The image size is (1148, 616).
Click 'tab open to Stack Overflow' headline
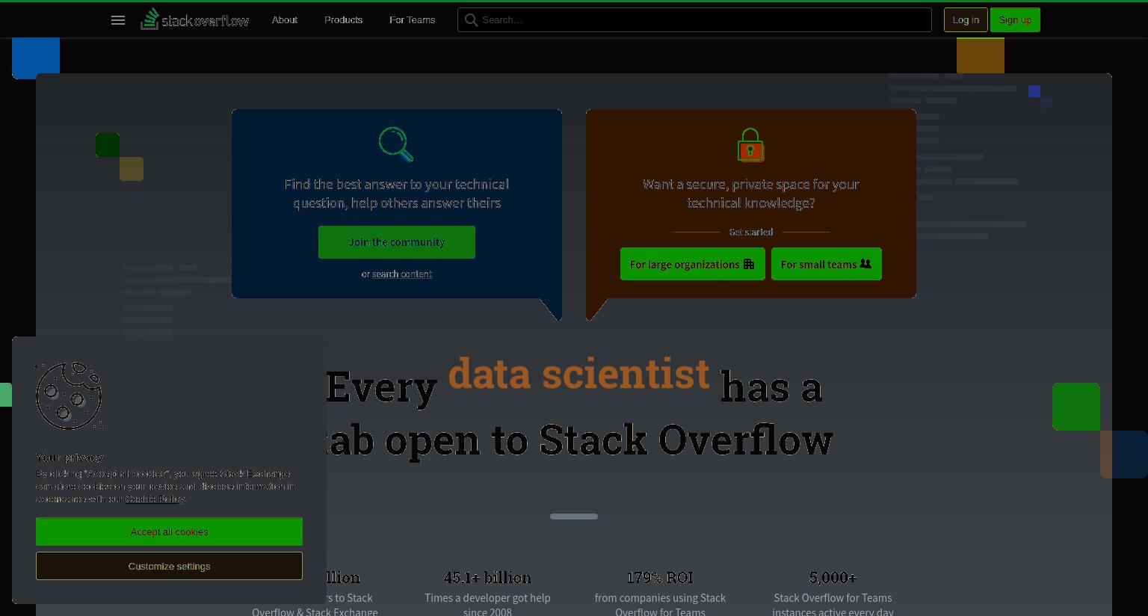tap(579, 440)
